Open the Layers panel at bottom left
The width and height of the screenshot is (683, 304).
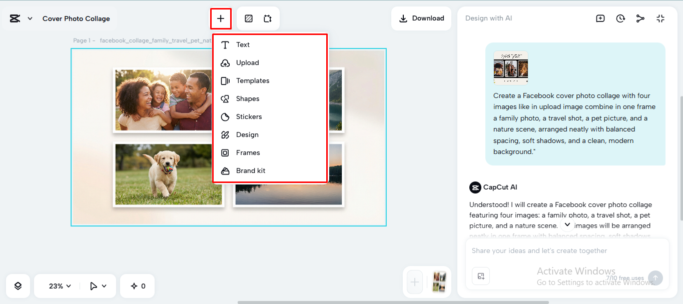coord(18,285)
